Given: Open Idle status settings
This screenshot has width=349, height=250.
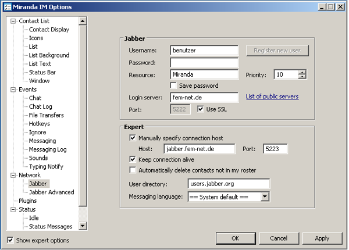Looking at the screenshot, I should (x=34, y=218).
